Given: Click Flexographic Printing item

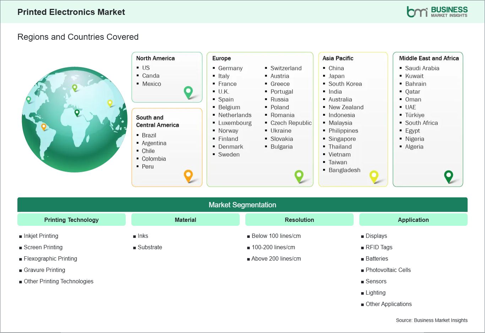Looking at the screenshot, I should tap(50, 258).
